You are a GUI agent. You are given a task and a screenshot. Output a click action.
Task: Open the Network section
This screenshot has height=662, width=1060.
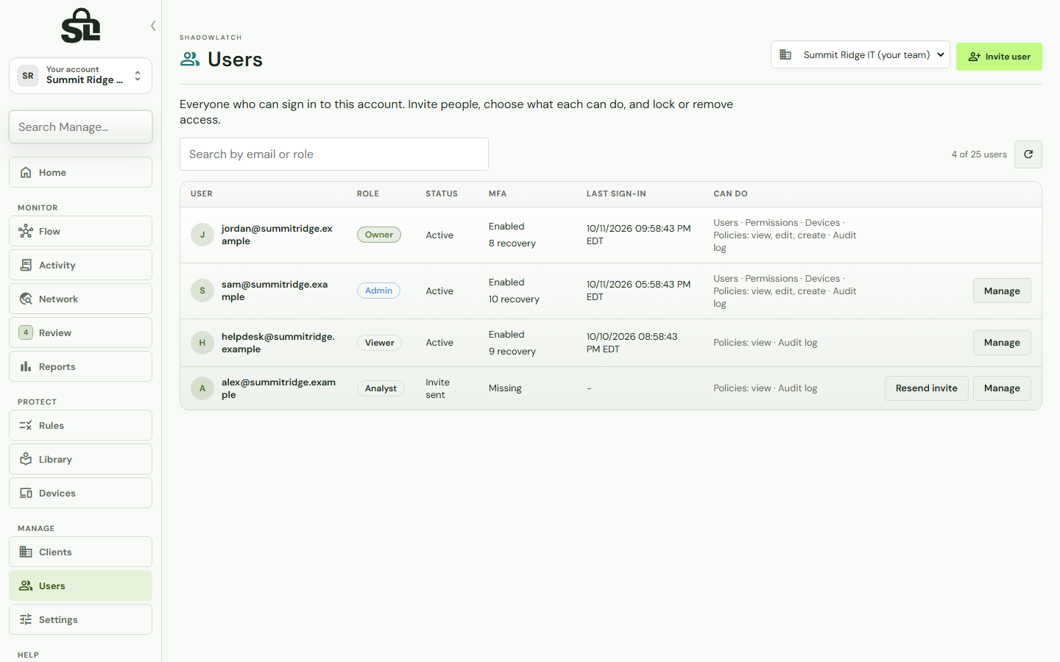80,299
